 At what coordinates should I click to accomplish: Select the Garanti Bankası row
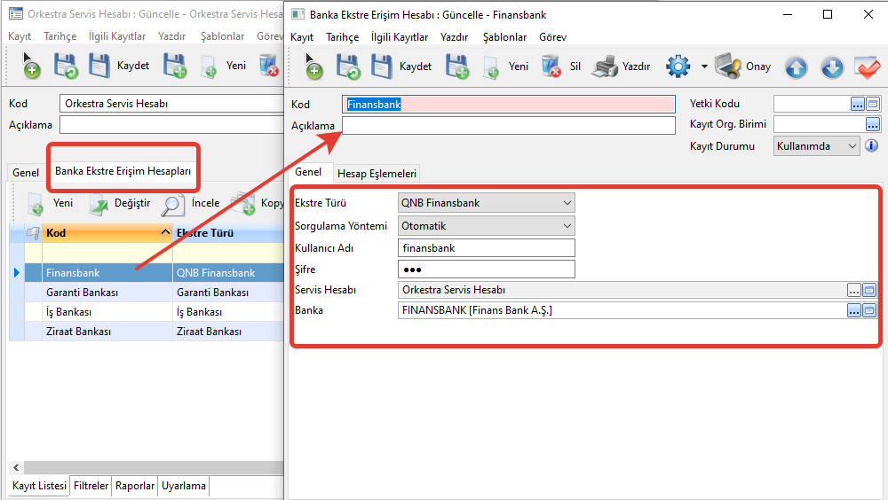[83, 293]
